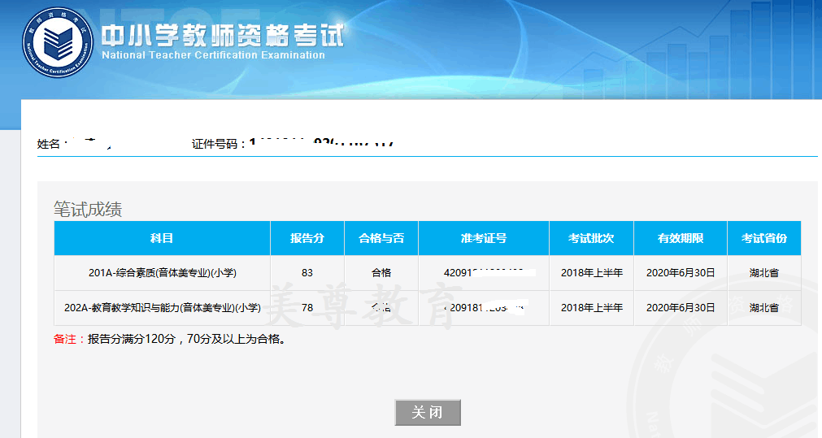This screenshot has height=438, width=822.
Task: Click the 合格与否 column header
Action: 381,238
